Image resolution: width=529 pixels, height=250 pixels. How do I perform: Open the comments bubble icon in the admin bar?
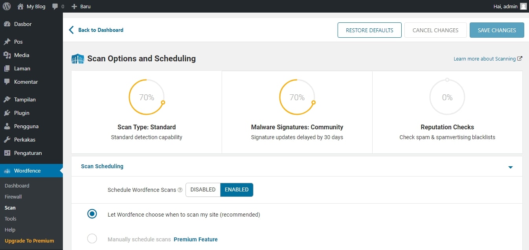coord(55,7)
